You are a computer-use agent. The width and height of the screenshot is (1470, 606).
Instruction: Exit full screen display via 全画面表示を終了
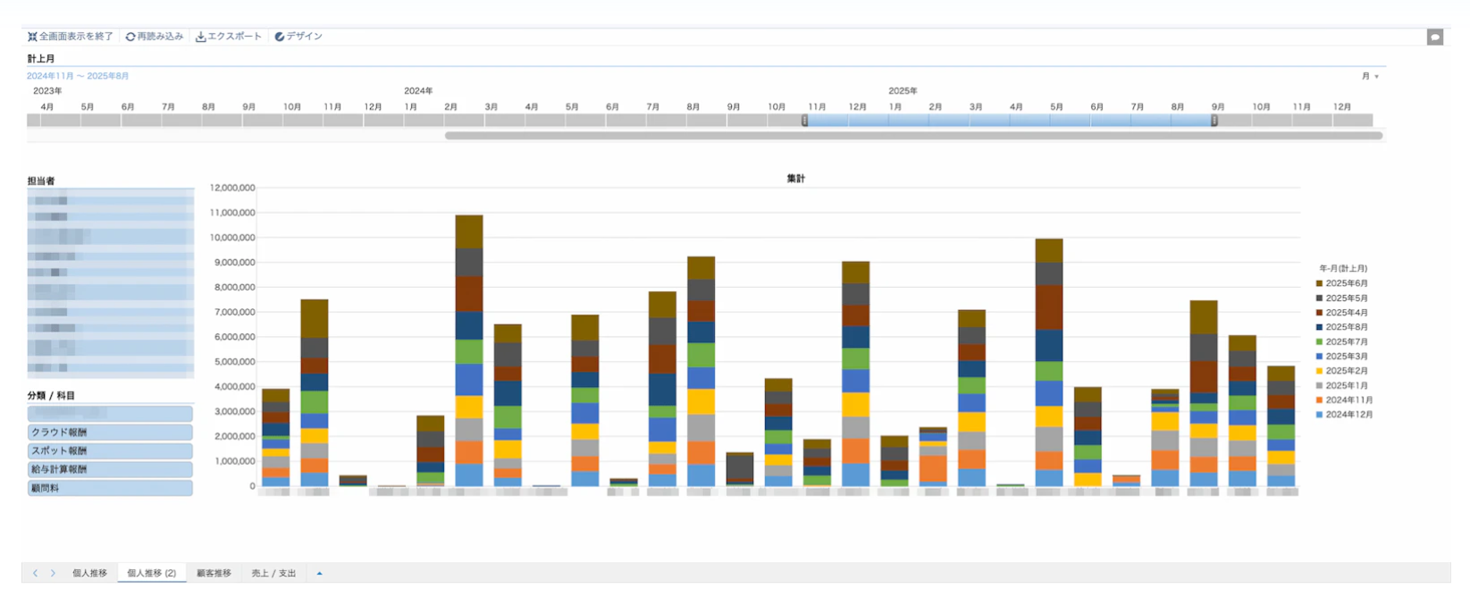pyautogui.click(x=71, y=37)
